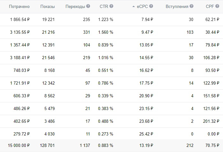Select total spent 15 000.00 ₽
223x152 pixels.
(19, 145)
